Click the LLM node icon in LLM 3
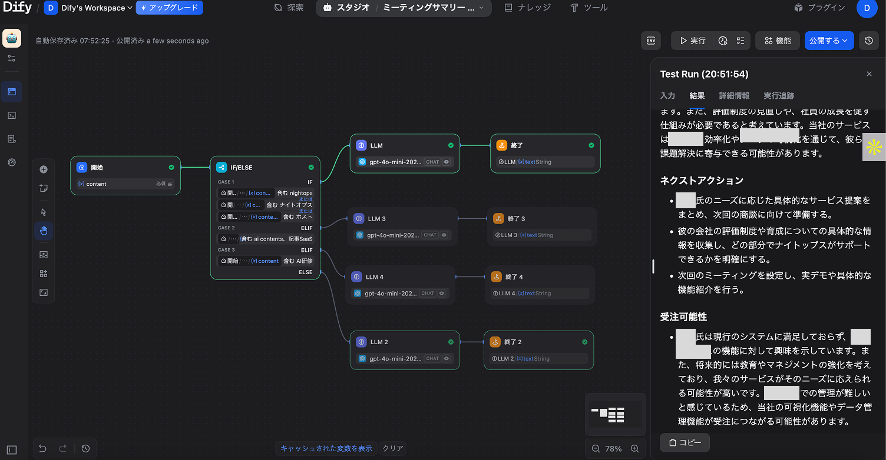Screen dimensions: 886x460 click(x=359, y=219)
